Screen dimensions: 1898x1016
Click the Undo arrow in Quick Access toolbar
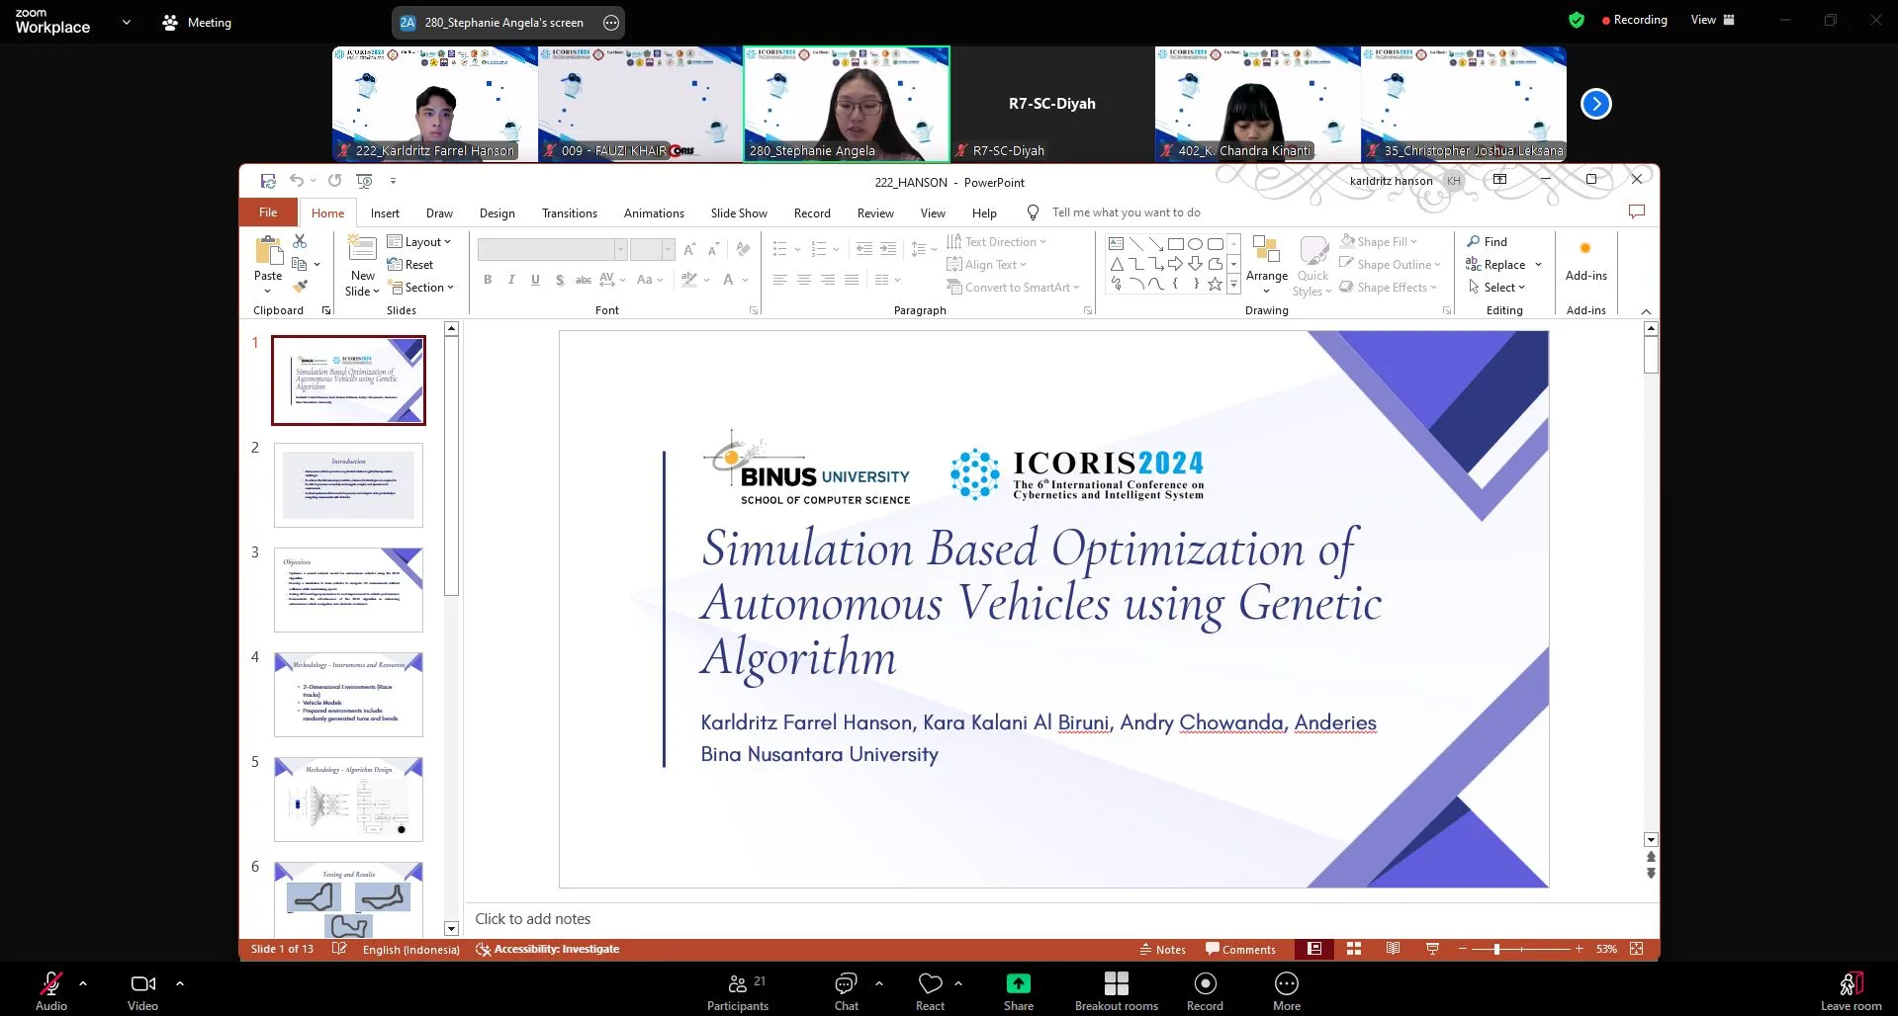(297, 181)
